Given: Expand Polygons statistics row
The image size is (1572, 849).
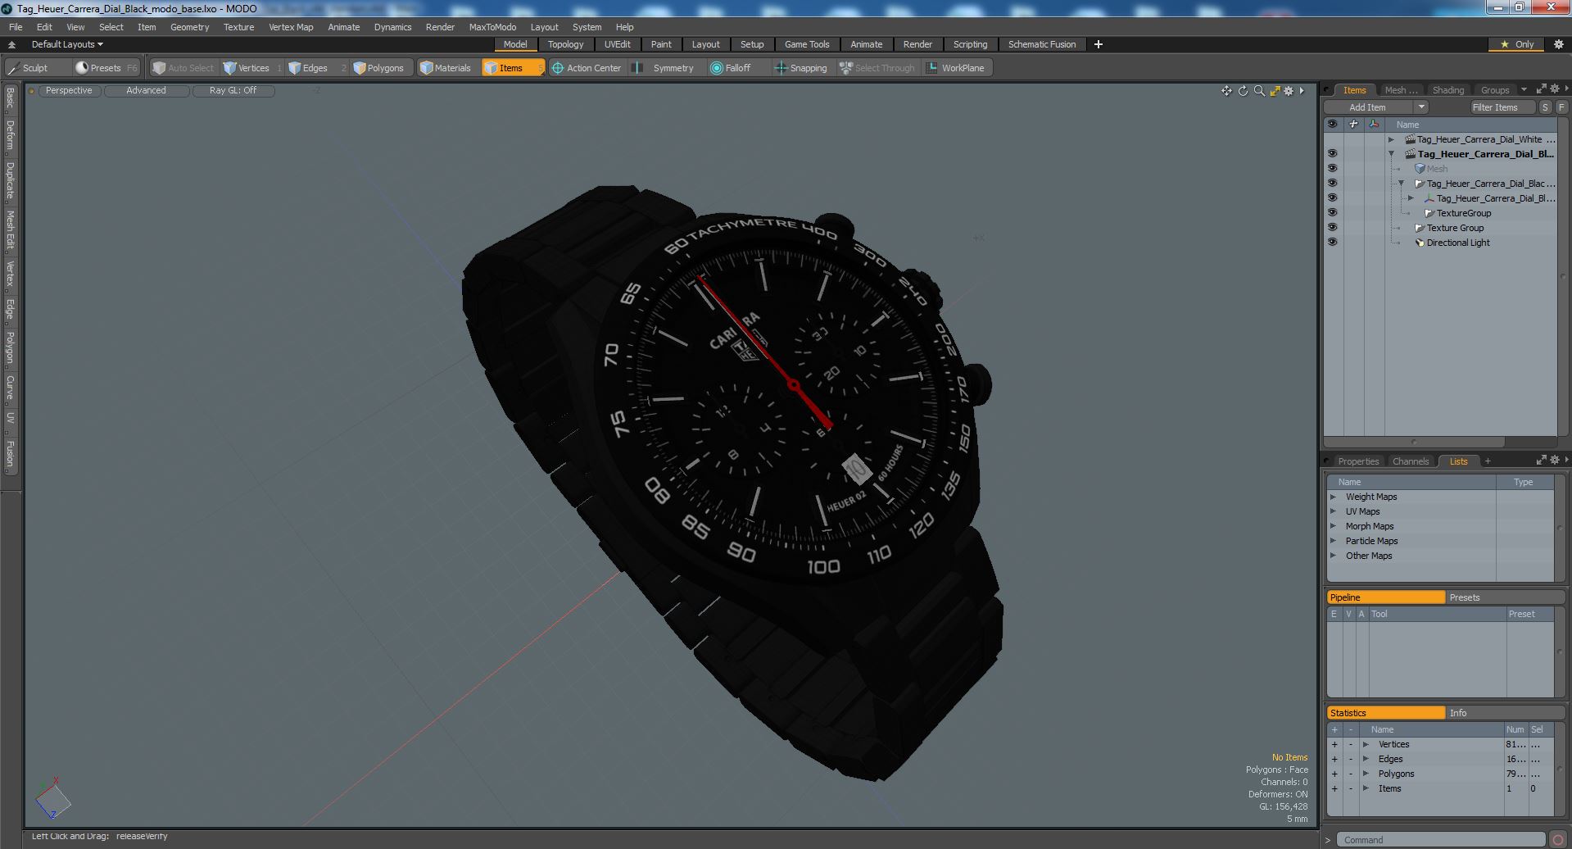Looking at the screenshot, I should 1366,774.
